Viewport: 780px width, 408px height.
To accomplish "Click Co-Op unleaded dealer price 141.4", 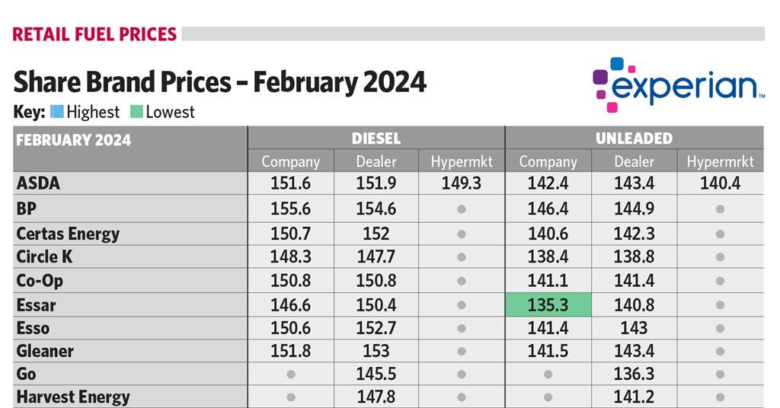I will [x=634, y=281].
